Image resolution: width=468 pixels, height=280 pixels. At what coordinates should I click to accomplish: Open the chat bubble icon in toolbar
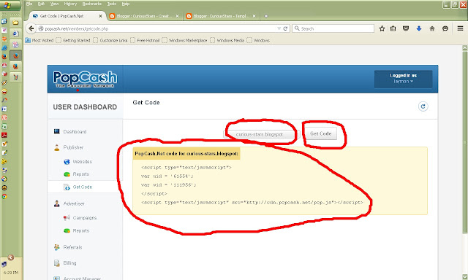point(445,28)
